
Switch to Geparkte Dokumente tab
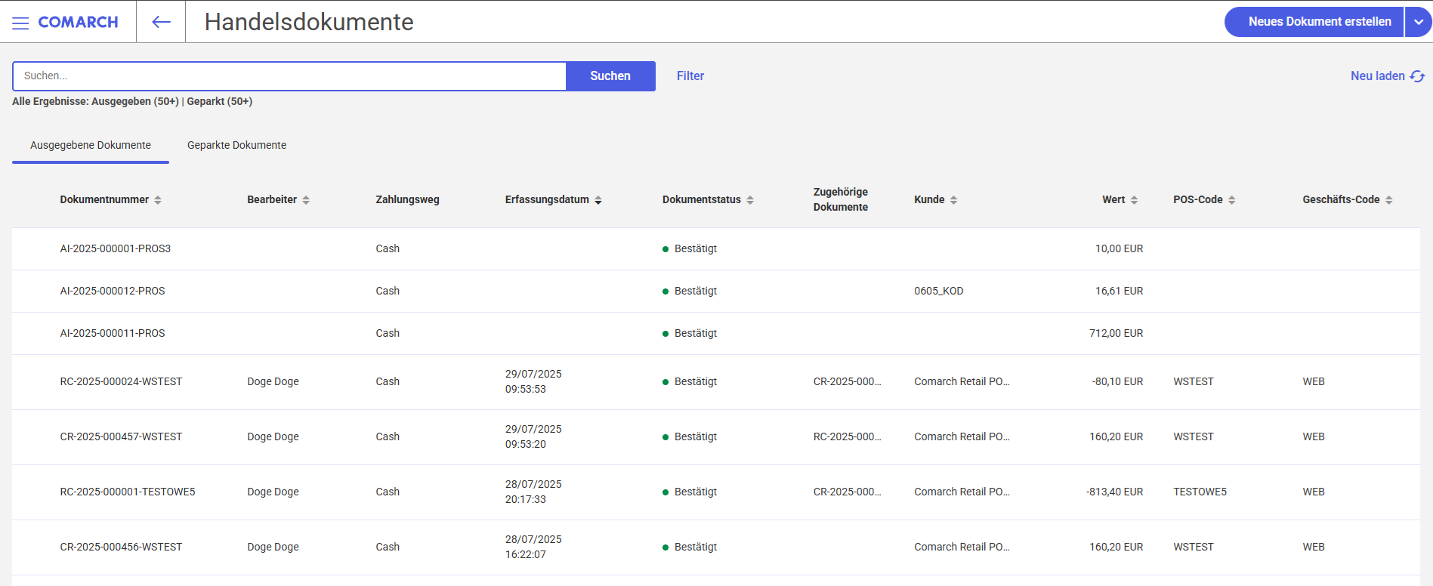(x=236, y=145)
